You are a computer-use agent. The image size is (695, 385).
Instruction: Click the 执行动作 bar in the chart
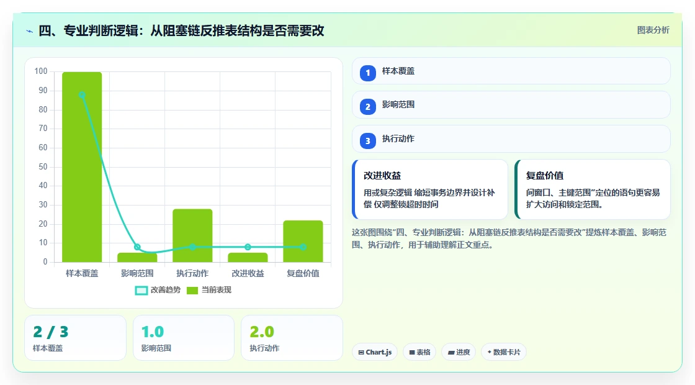click(192, 235)
